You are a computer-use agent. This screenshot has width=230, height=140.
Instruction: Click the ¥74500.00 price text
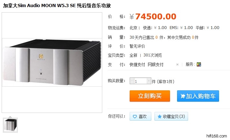pyautogui.click(x=153, y=16)
